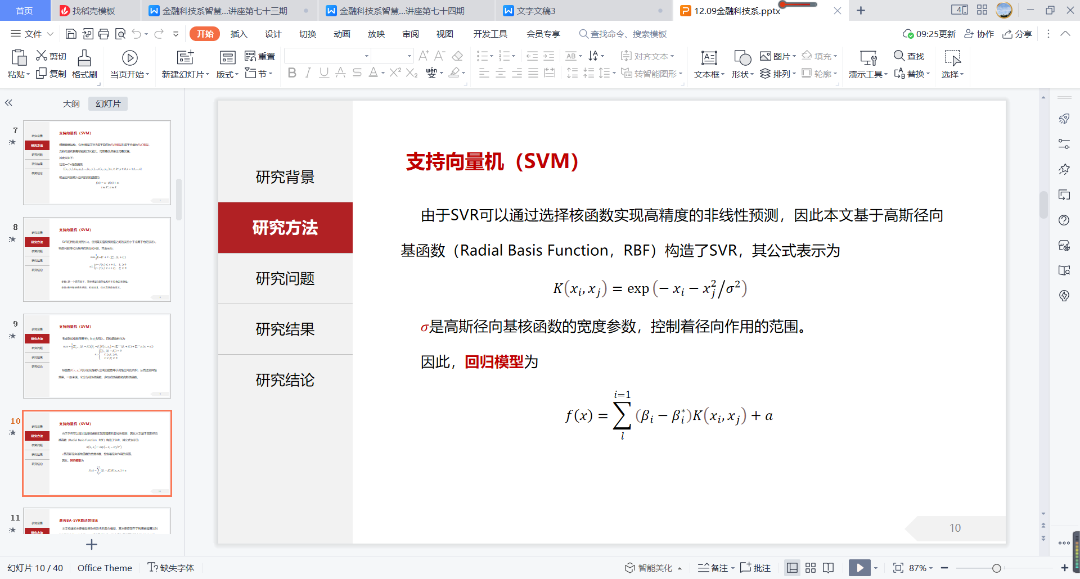Apply text shadow S icon
Viewport: 1080px width, 579px height.
pos(357,73)
